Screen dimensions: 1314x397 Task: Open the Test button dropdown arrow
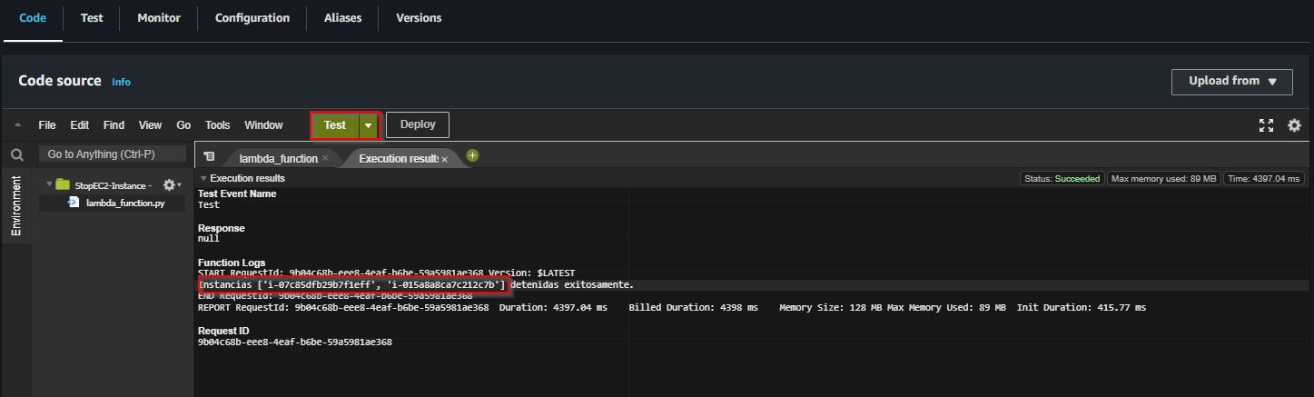click(x=369, y=125)
